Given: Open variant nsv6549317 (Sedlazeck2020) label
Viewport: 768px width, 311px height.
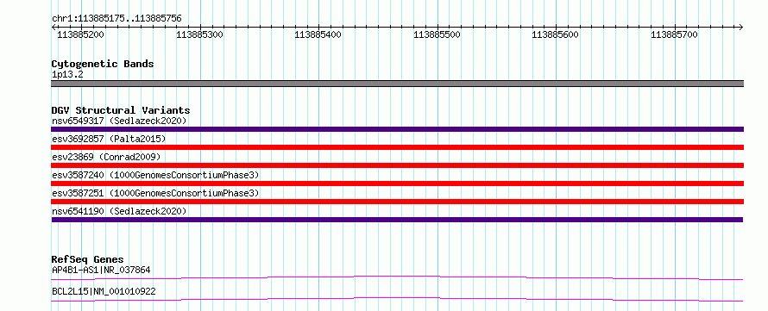Looking at the screenshot, I should [119, 121].
